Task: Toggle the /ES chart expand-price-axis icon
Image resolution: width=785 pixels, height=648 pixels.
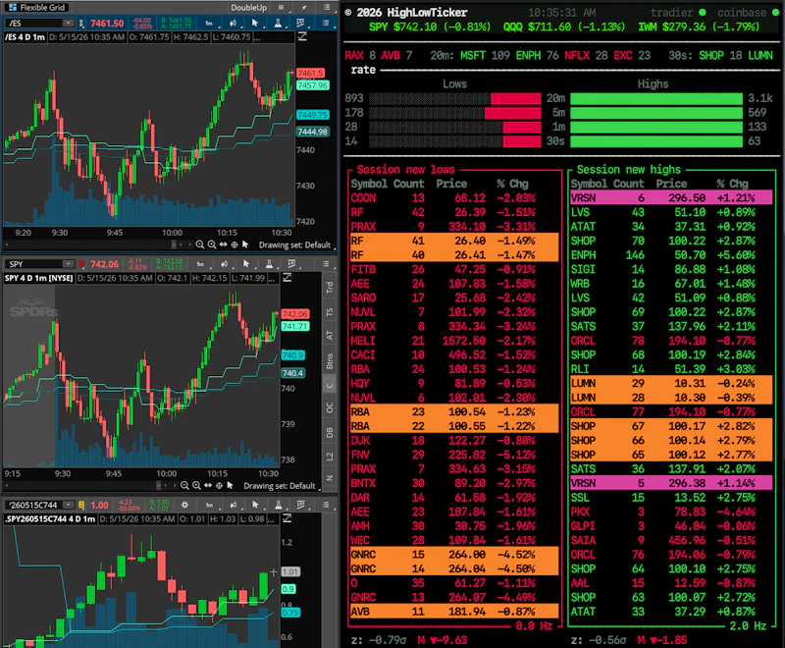Action: (302, 36)
